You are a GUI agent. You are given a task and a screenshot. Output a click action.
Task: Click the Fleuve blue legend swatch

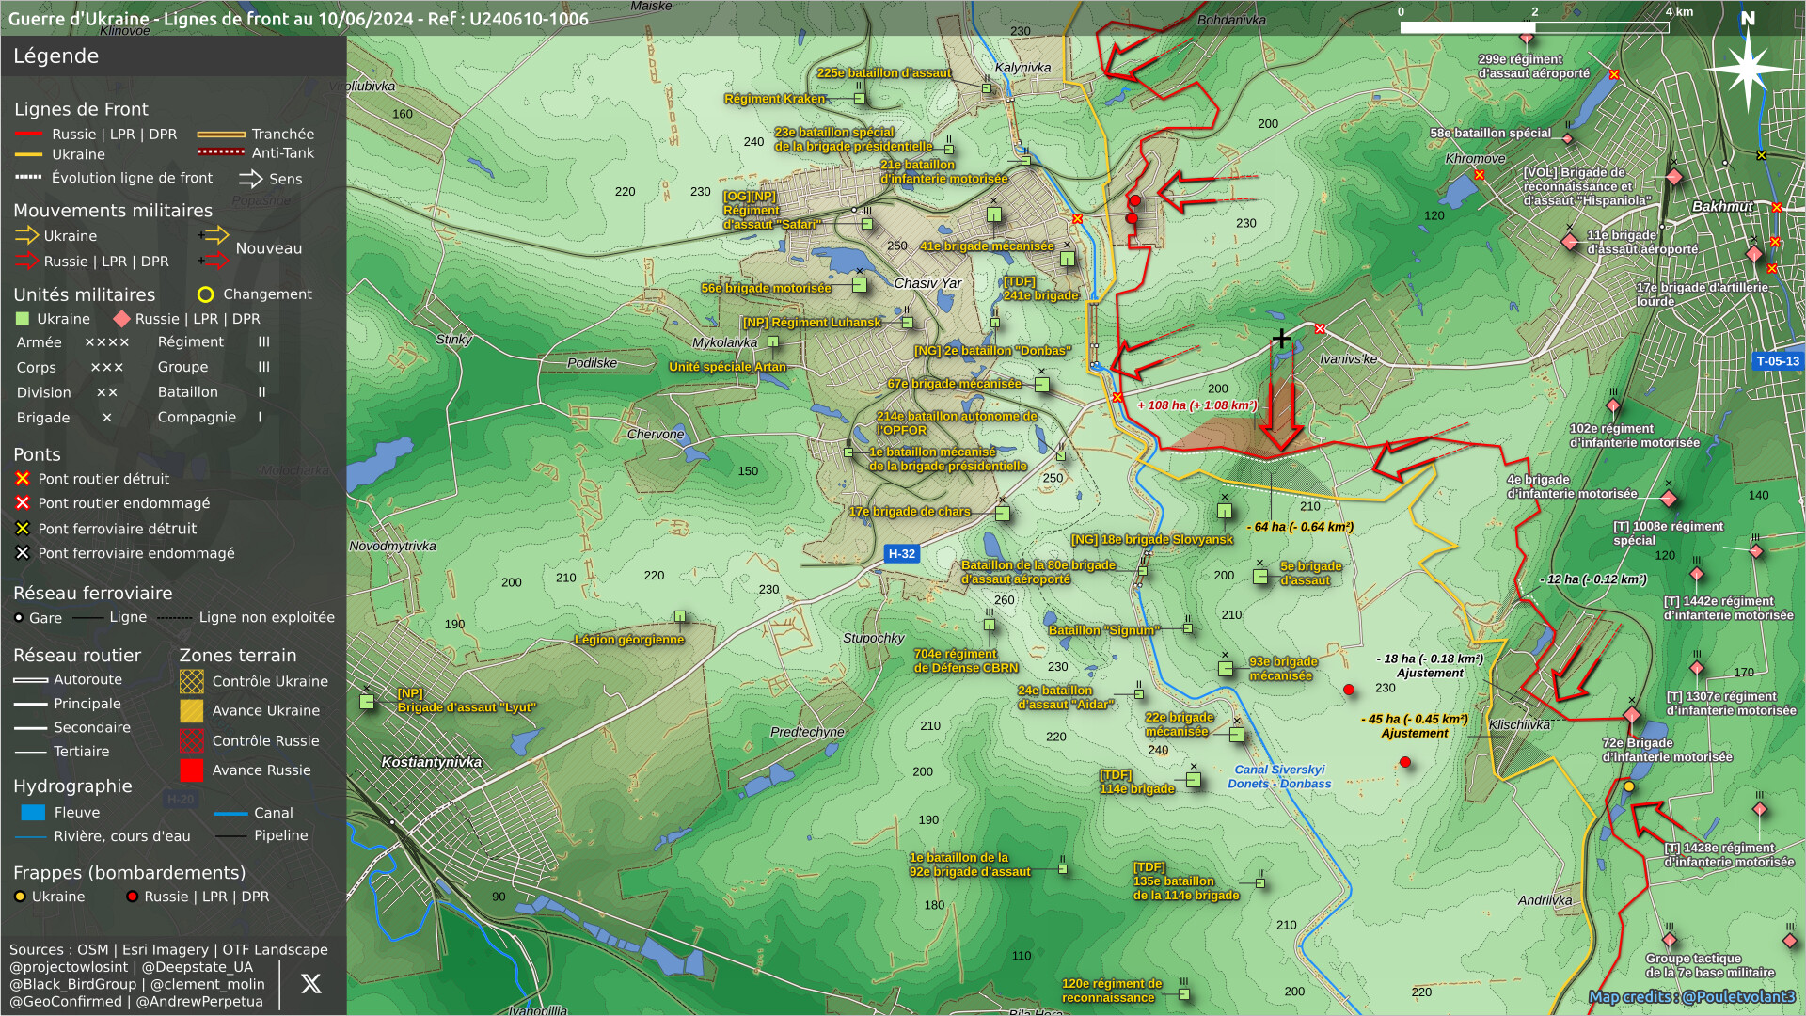point(33,813)
